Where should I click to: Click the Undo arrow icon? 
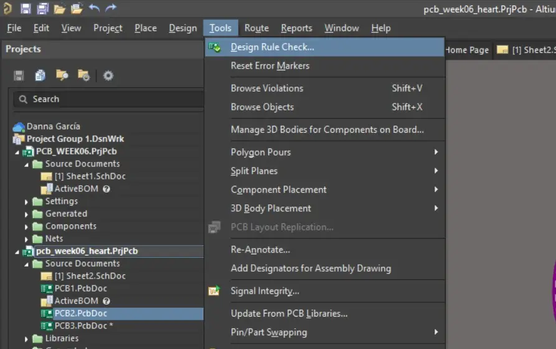[x=94, y=9]
